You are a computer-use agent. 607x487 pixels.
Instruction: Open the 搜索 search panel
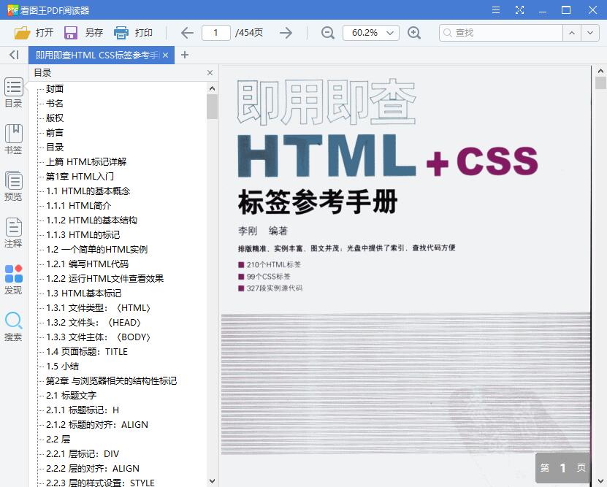(13, 326)
